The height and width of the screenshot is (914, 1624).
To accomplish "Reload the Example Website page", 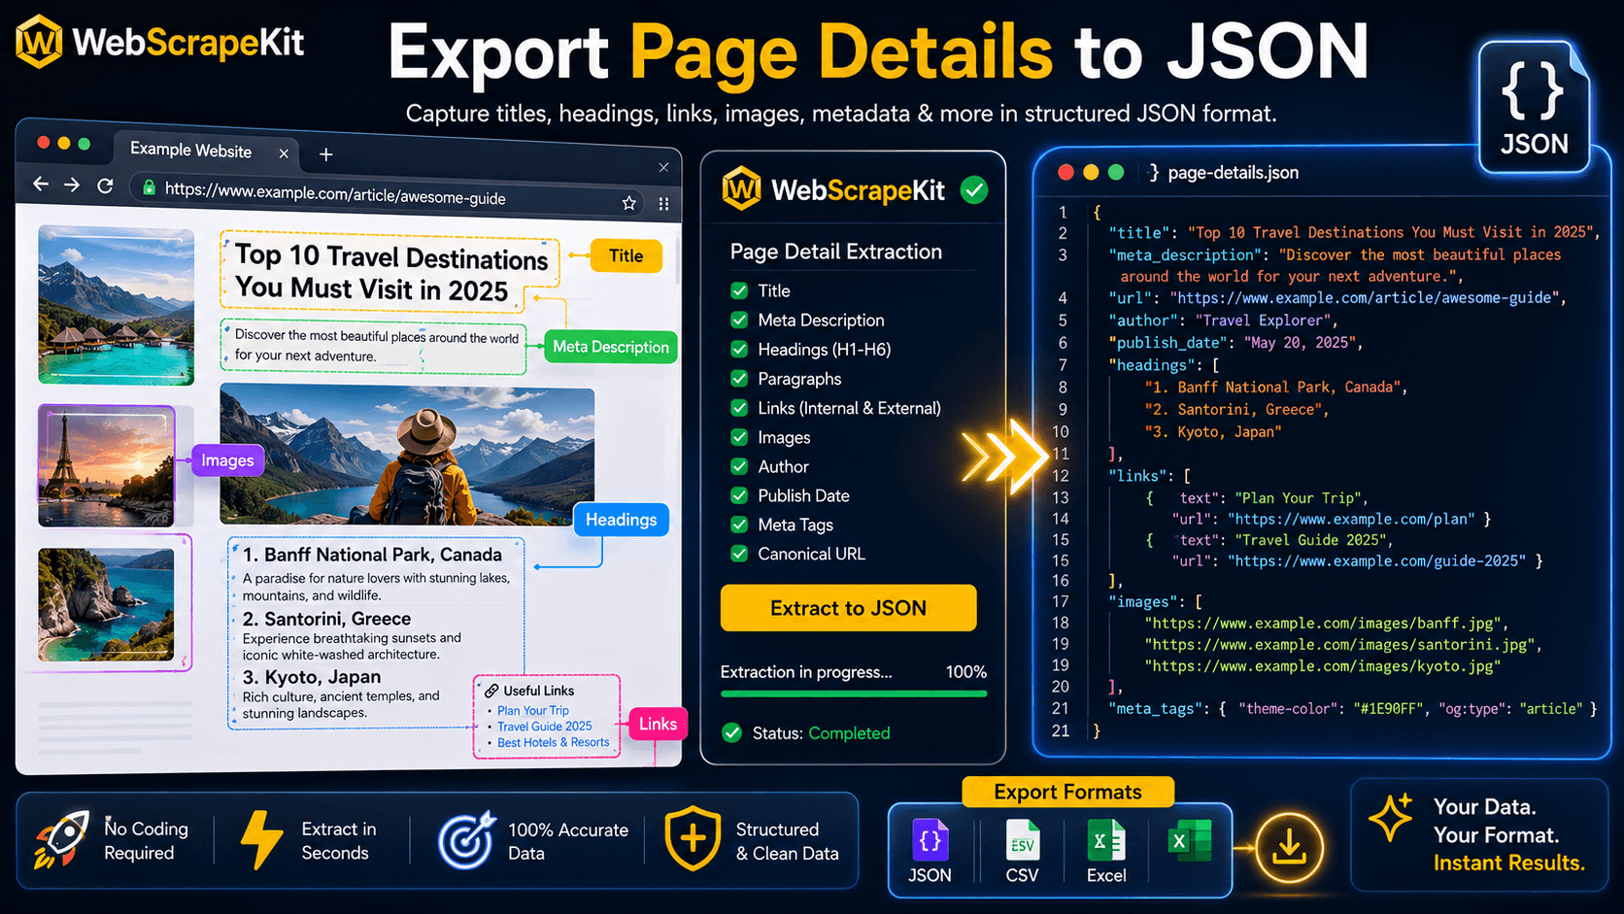I will (105, 186).
